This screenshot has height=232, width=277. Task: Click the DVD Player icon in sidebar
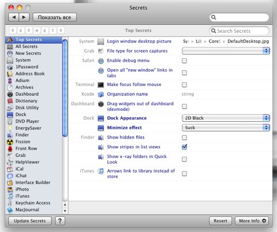point(10,121)
